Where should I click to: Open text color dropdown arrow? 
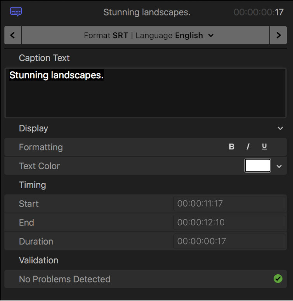[x=279, y=166]
